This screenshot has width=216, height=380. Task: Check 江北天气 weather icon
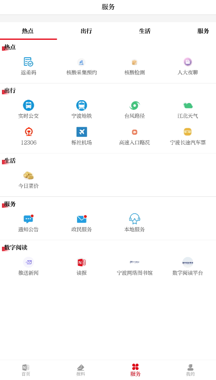click(x=188, y=105)
